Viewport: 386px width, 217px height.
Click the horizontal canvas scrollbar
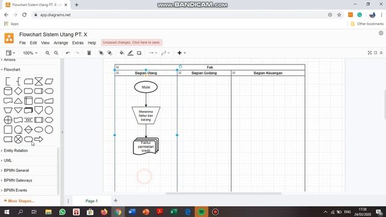(x=223, y=193)
